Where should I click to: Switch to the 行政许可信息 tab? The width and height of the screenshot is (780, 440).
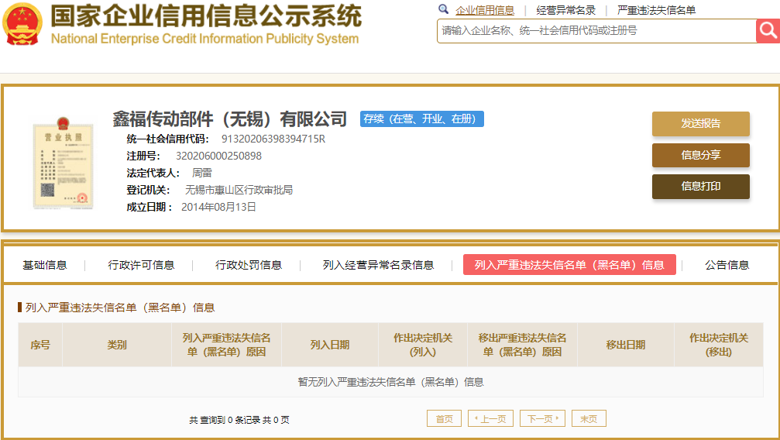point(141,265)
